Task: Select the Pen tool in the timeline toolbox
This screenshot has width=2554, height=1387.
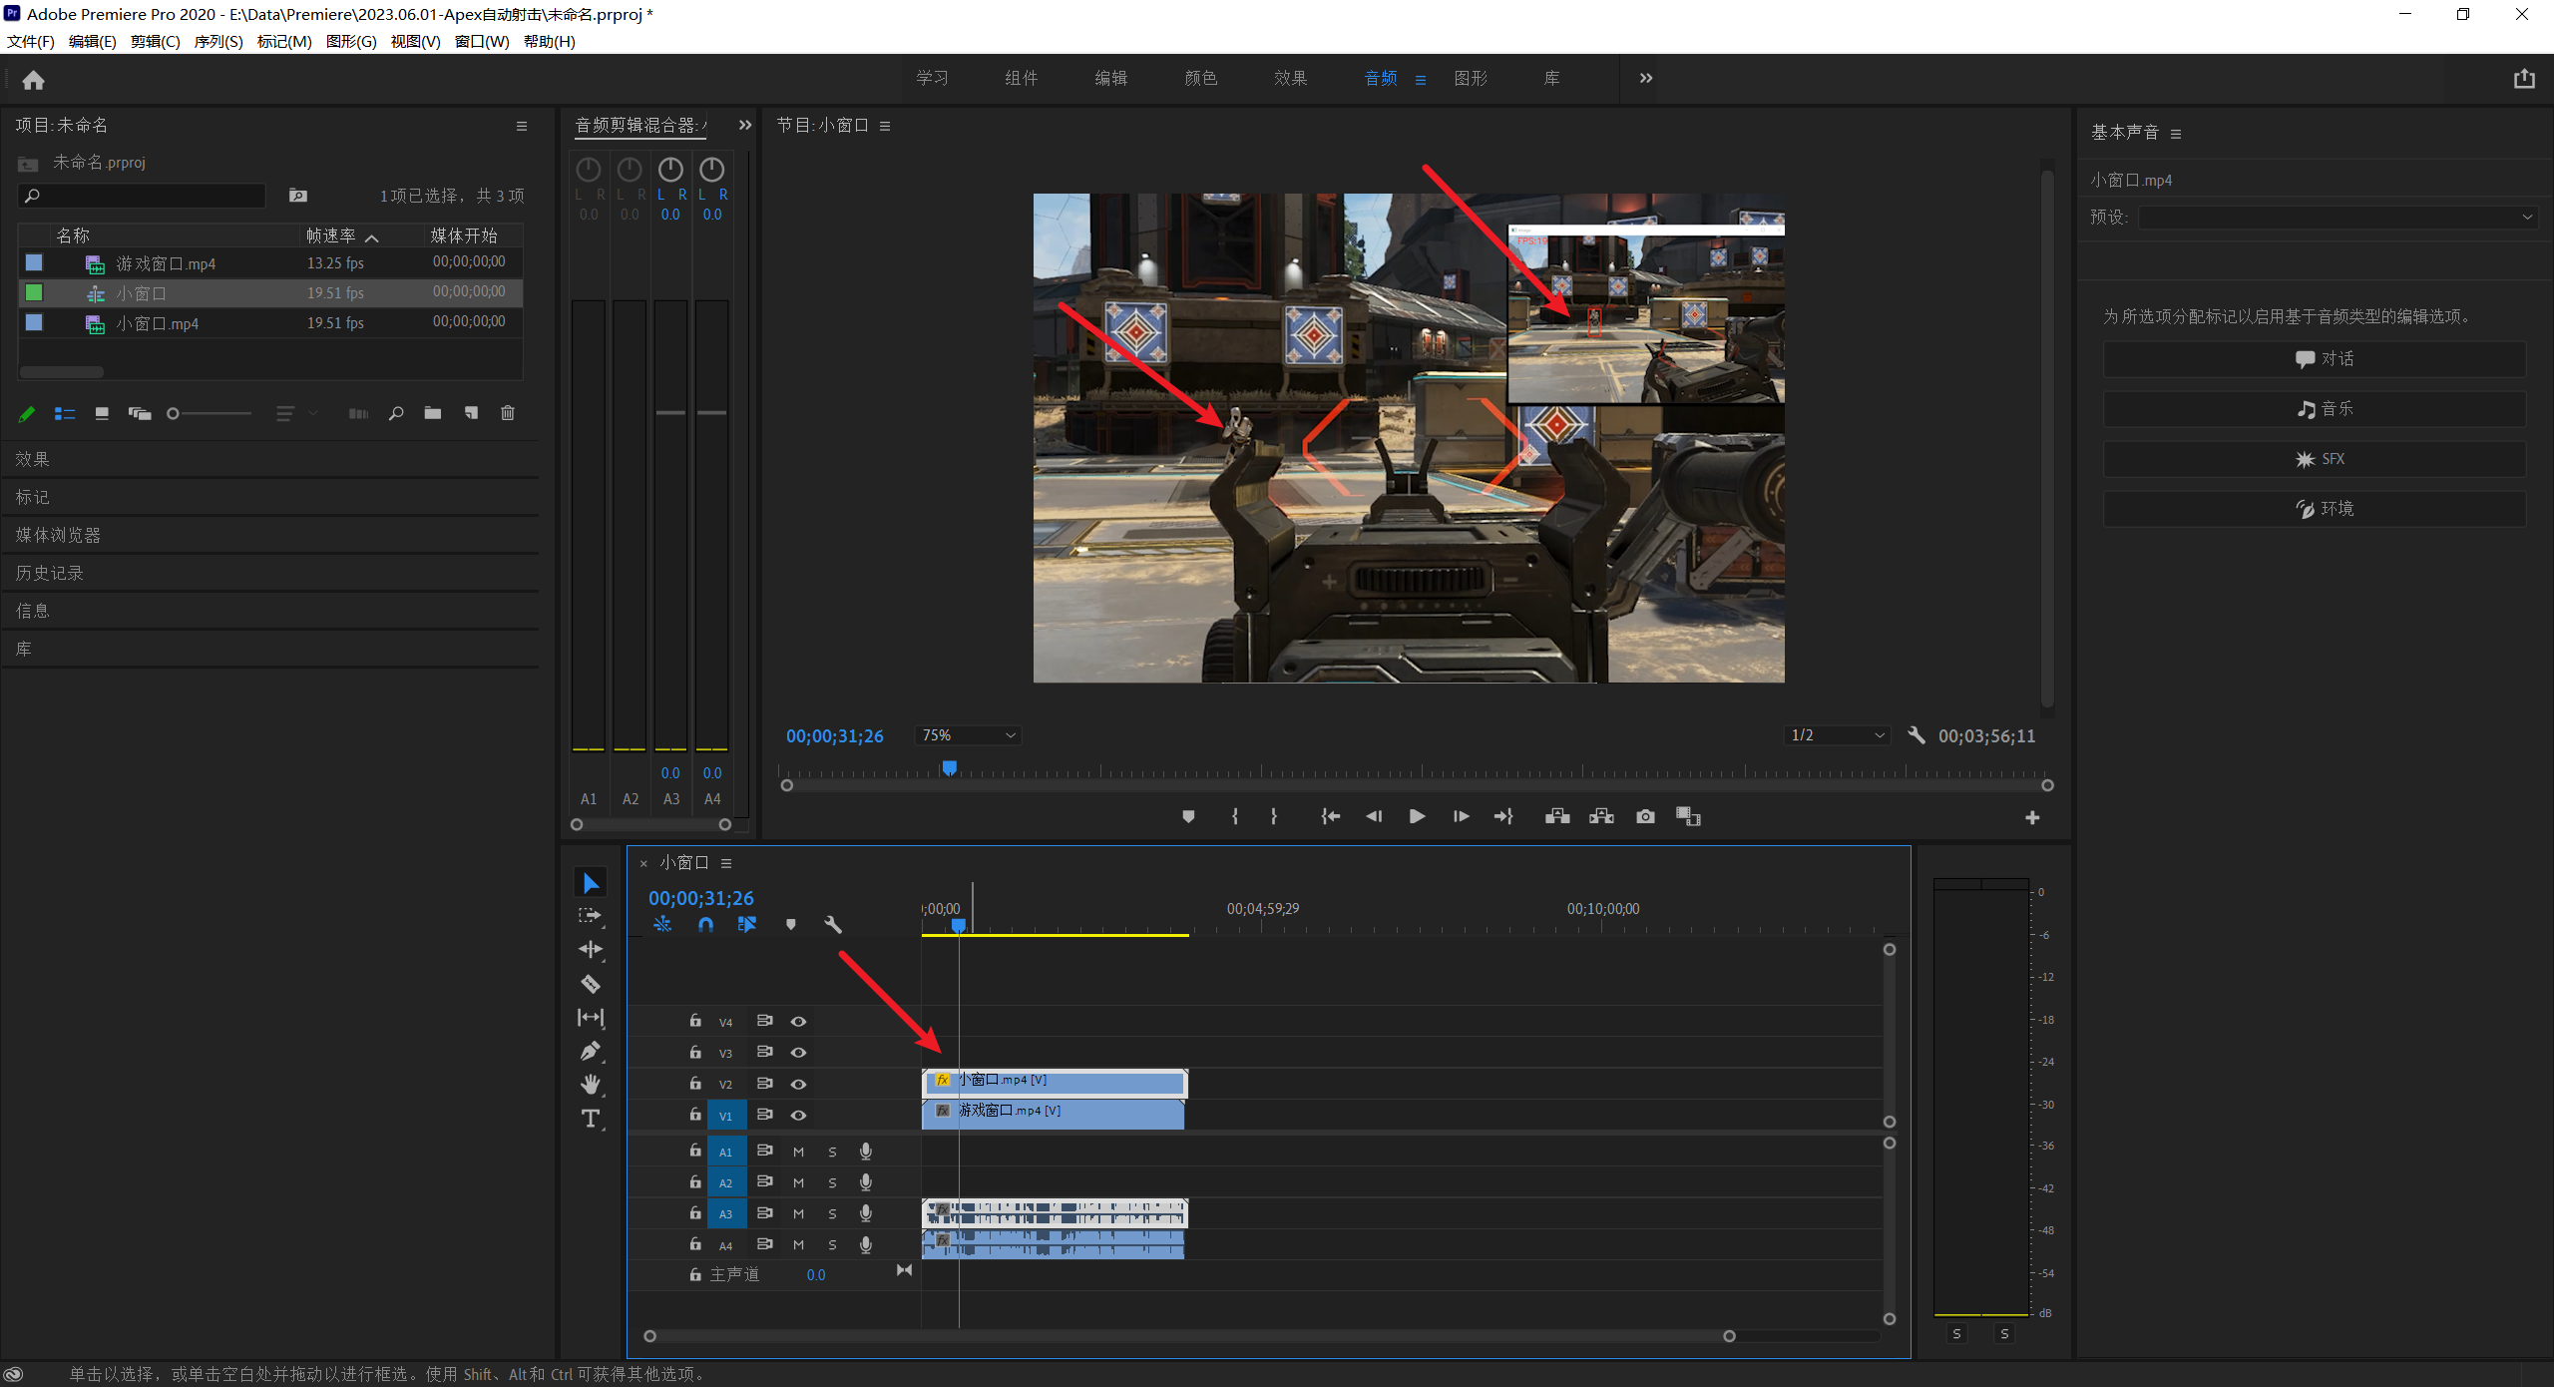Action: [x=591, y=1051]
